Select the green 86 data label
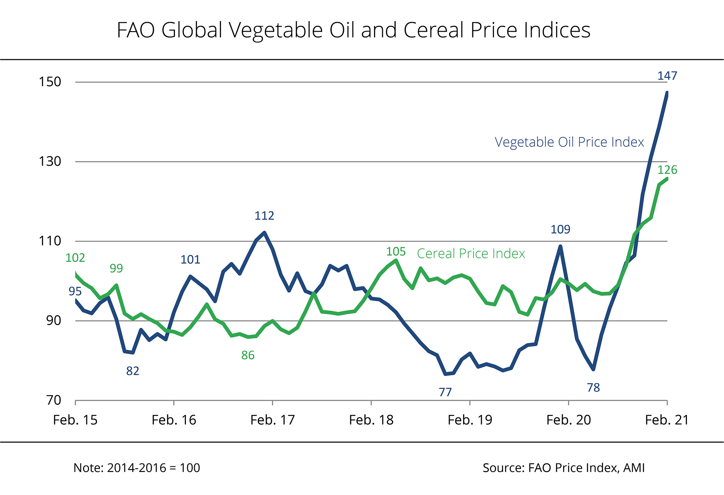 pyautogui.click(x=248, y=355)
